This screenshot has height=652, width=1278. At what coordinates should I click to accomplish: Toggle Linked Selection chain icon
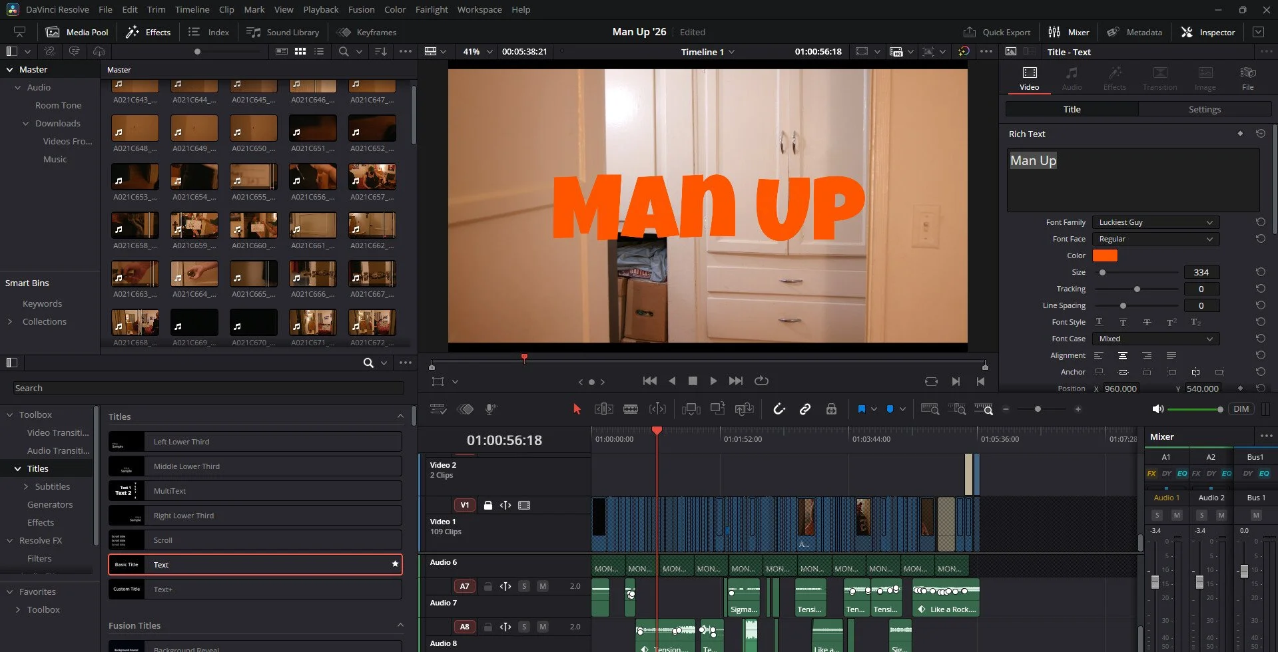pos(805,409)
